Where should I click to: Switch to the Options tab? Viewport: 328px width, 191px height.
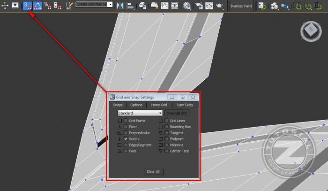pyautogui.click(x=136, y=105)
